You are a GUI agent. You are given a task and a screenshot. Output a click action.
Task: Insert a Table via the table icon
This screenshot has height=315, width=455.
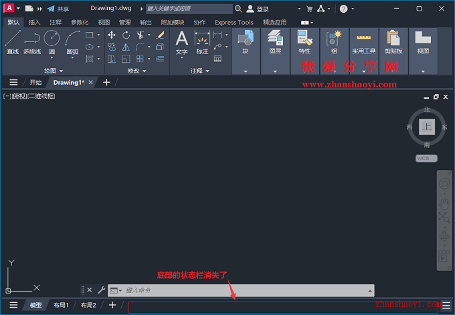coord(217,59)
